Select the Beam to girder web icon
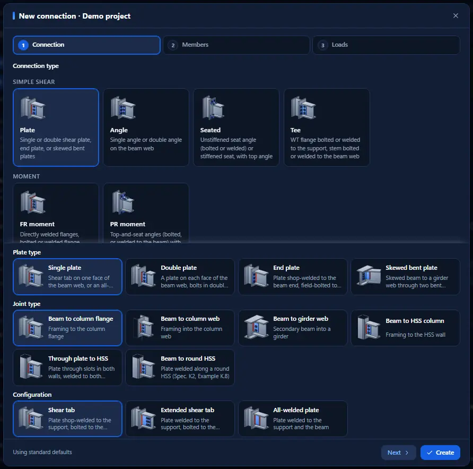The width and height of the screenshot is (473, 469). click(256, 327)
